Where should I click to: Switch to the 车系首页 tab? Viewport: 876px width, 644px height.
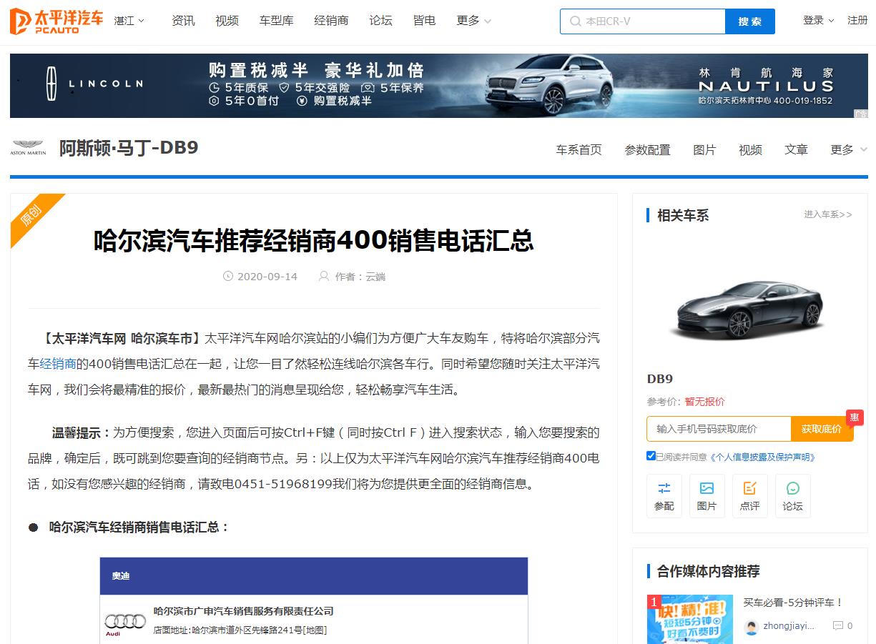pos(579,149)
